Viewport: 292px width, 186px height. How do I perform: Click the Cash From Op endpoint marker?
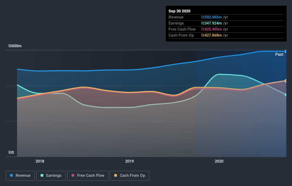[286, 81]
